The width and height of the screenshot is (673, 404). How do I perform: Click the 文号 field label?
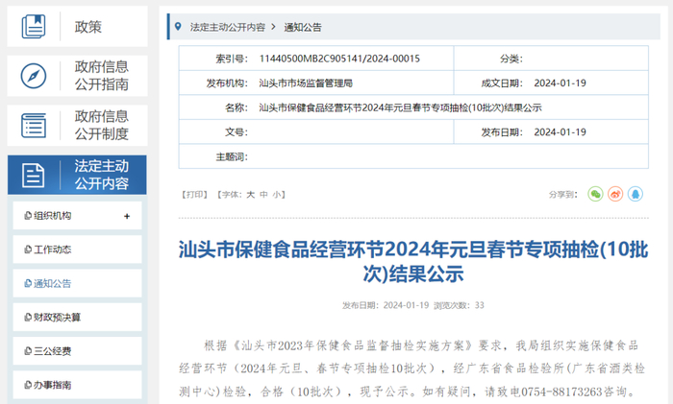(x=237, y=132)
